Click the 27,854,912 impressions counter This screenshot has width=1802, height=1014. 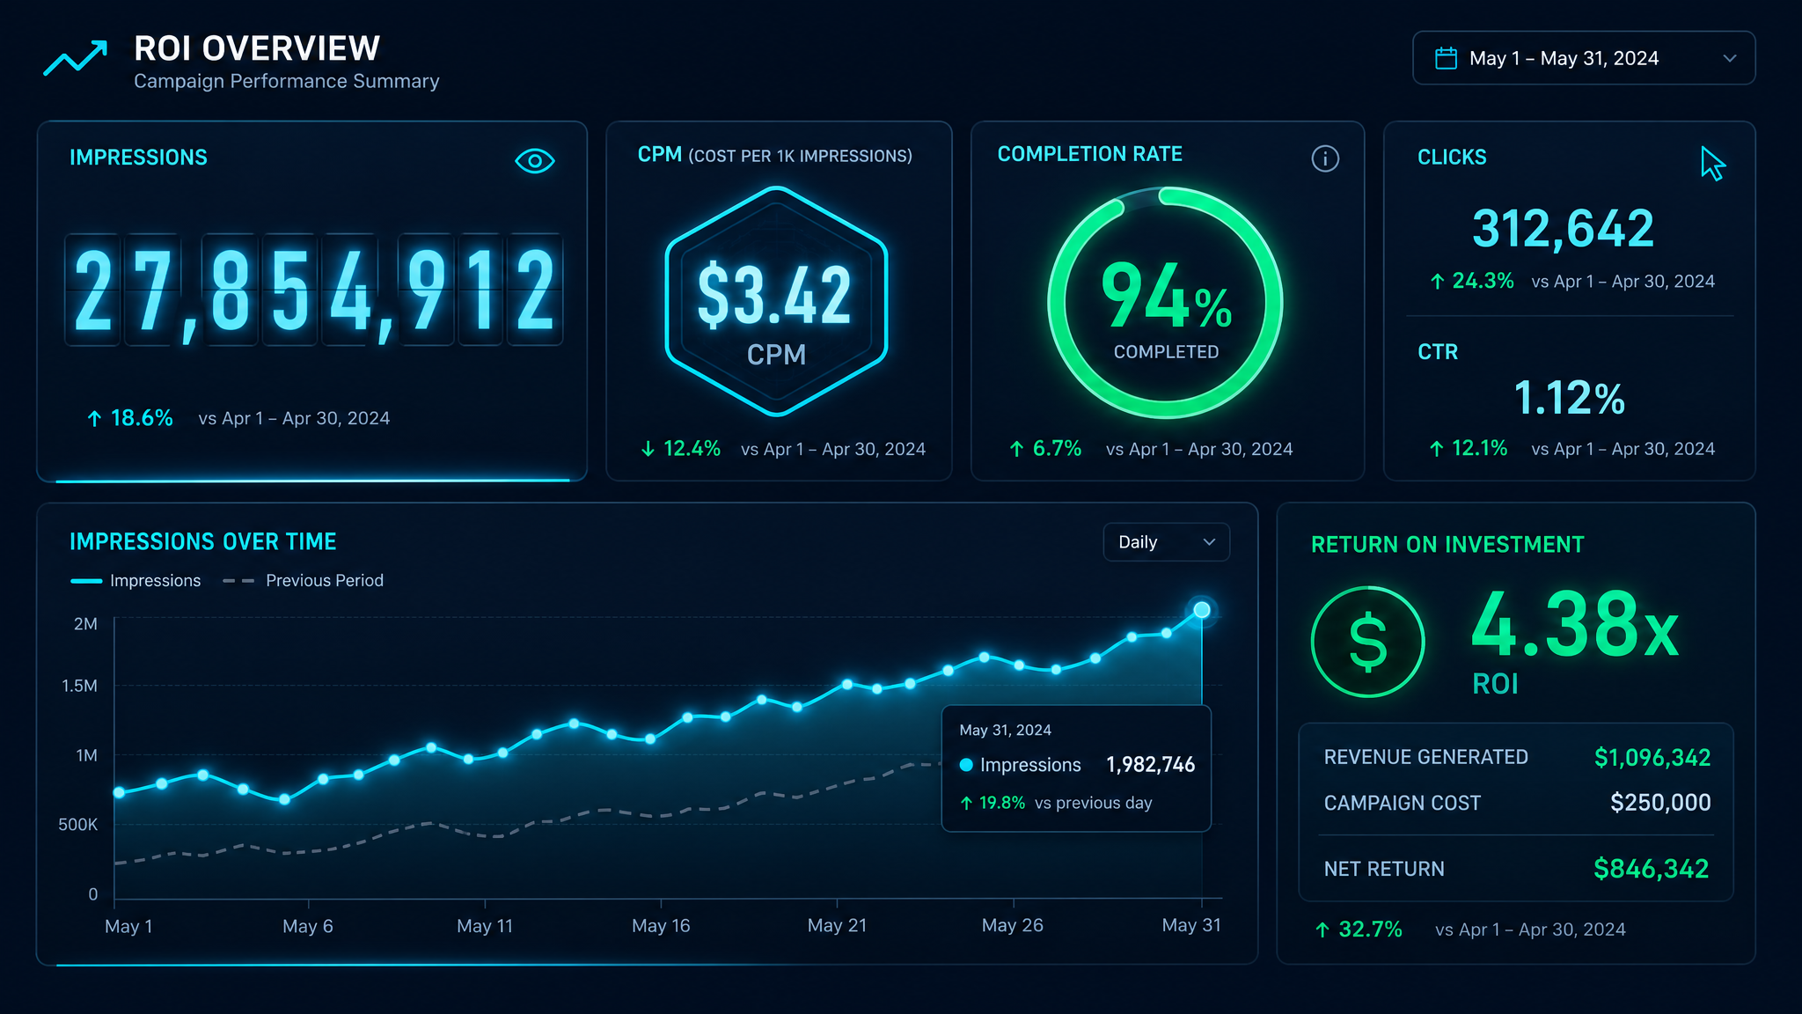[314, 290]
